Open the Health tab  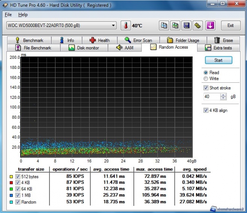99,40
